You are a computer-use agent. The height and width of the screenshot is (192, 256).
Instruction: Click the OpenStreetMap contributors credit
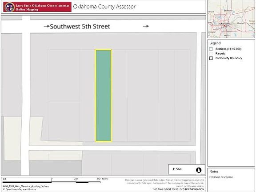[19, 189]
